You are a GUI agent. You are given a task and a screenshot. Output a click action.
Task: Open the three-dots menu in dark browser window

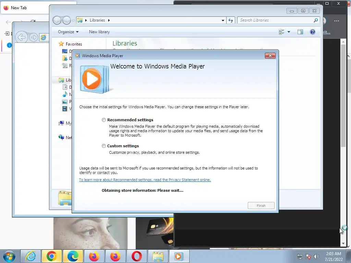click(x=337, y=21)
